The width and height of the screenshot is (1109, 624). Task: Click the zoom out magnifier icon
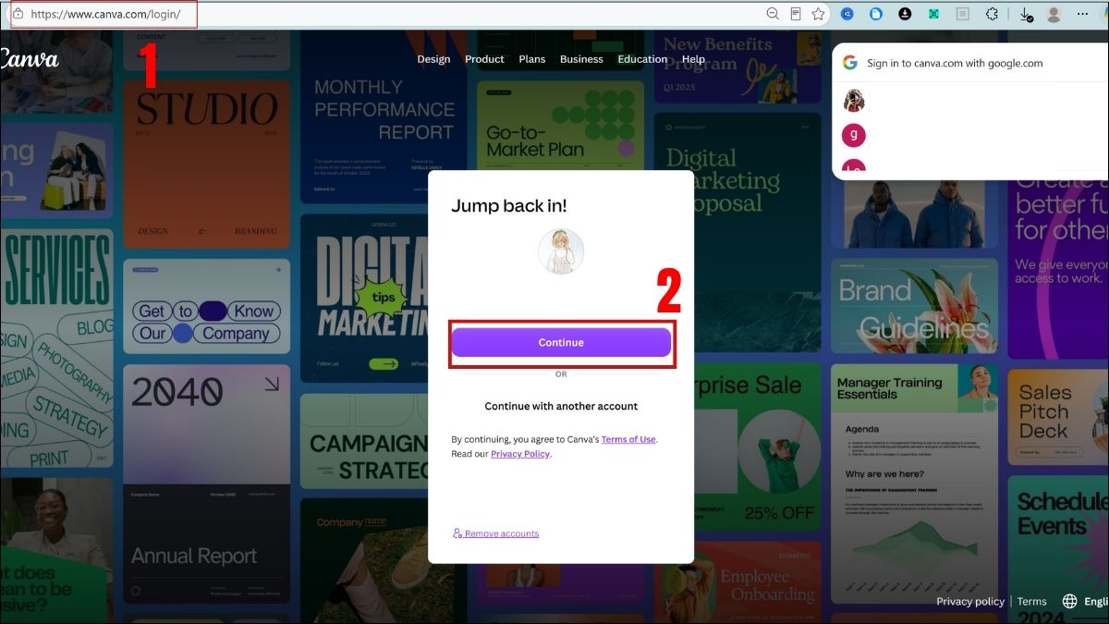(773, 14)
